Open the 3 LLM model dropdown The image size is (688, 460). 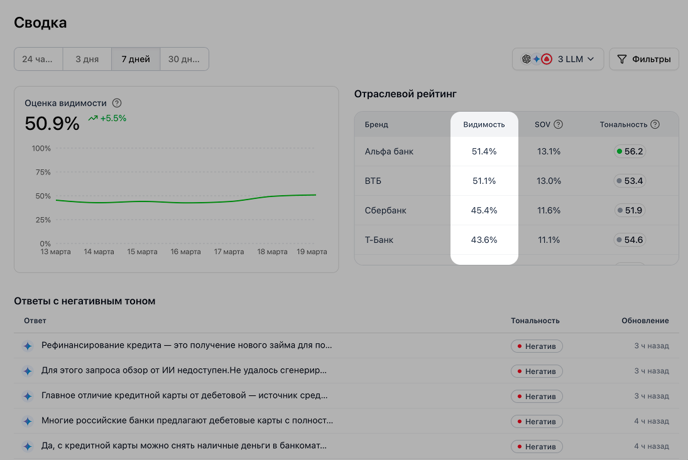(558, 59)
